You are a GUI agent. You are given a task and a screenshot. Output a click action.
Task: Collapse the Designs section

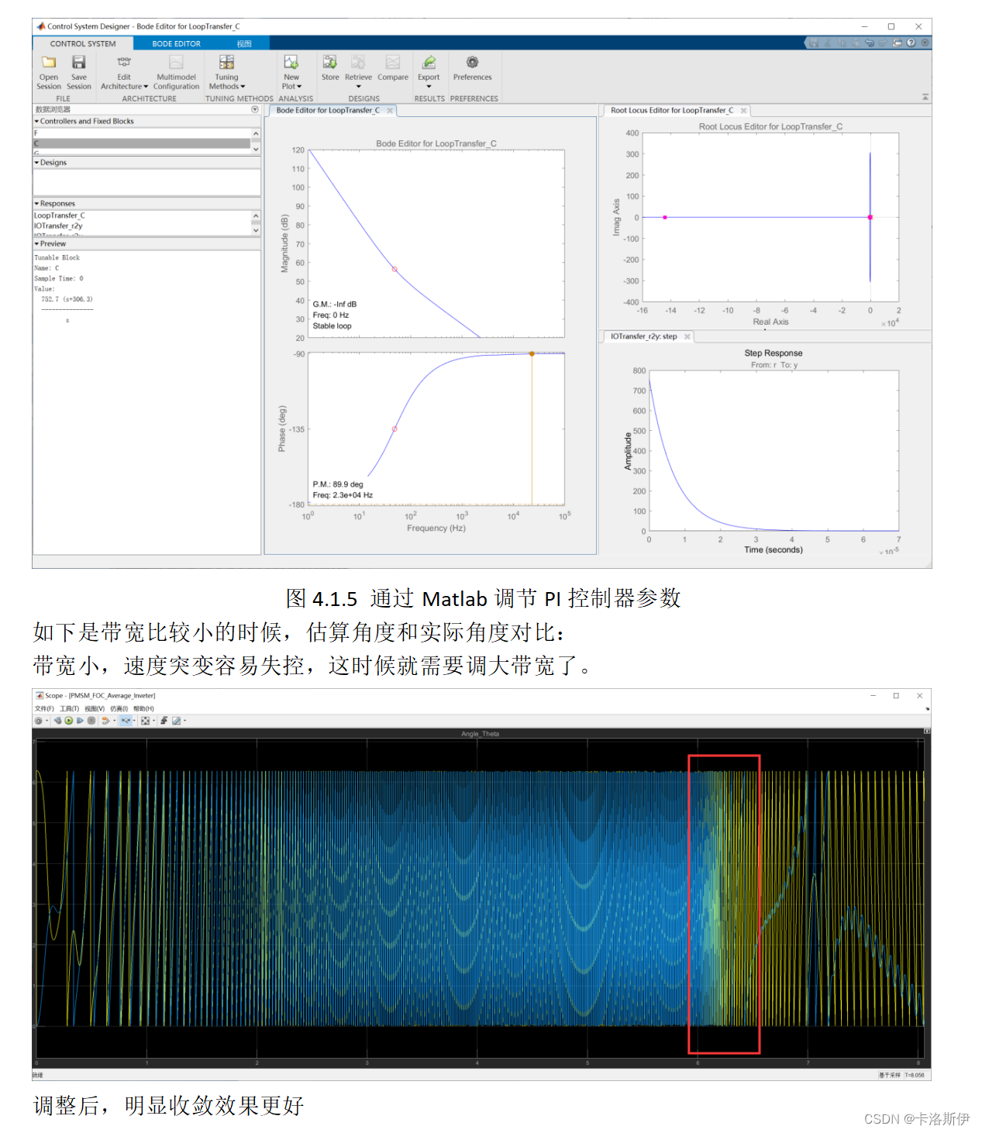point(36,163)
